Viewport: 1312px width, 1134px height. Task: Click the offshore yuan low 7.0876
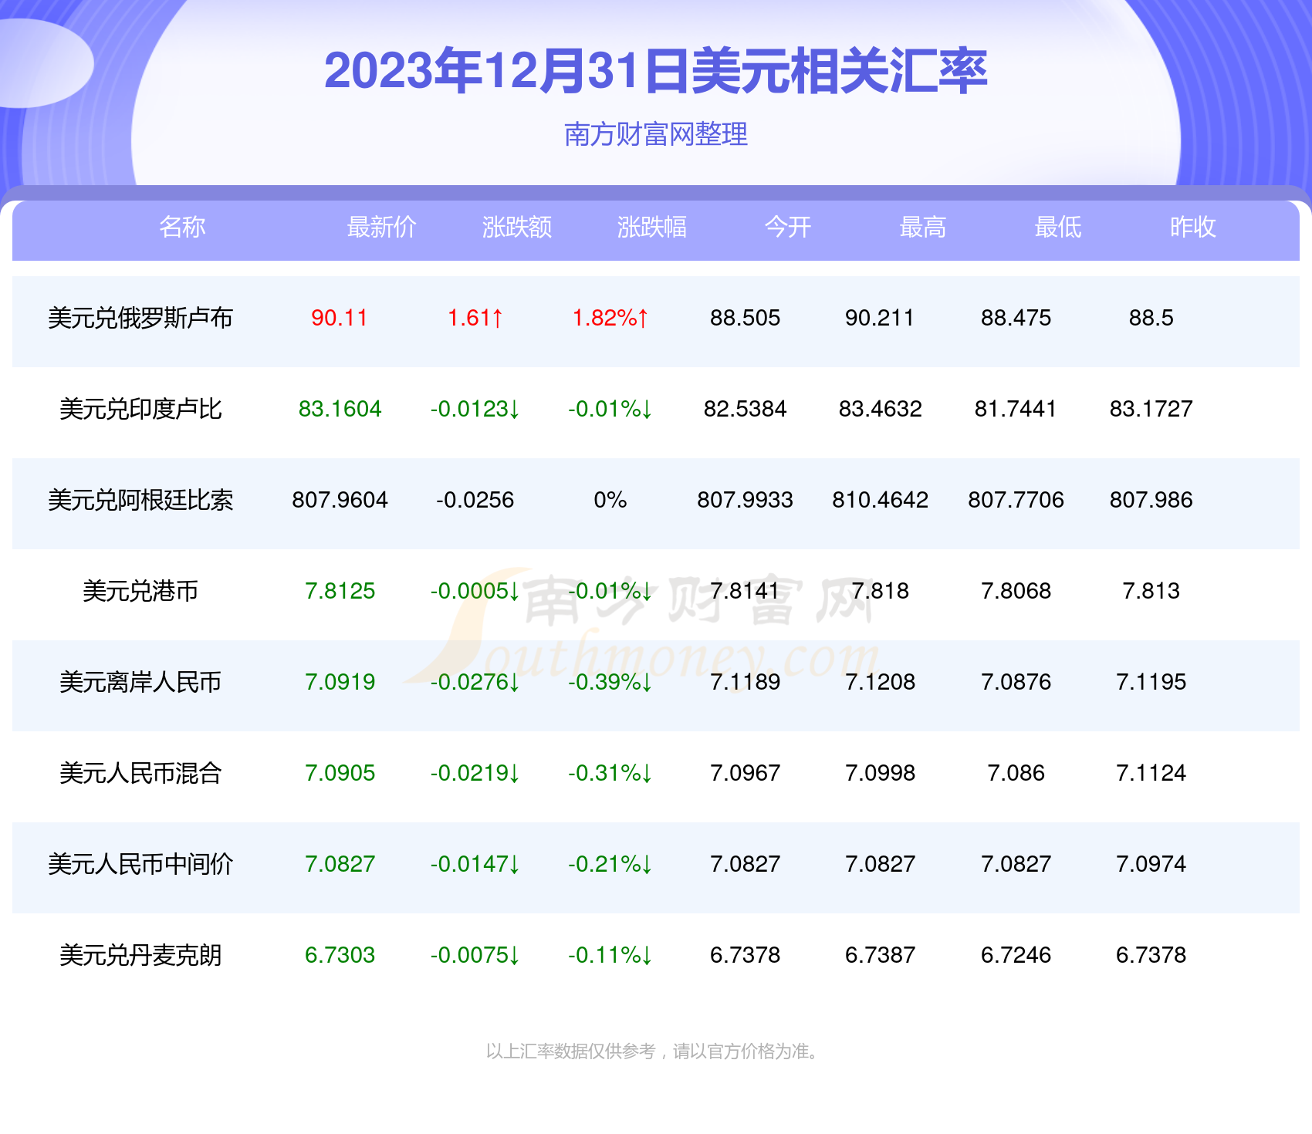pos(1016,682)
